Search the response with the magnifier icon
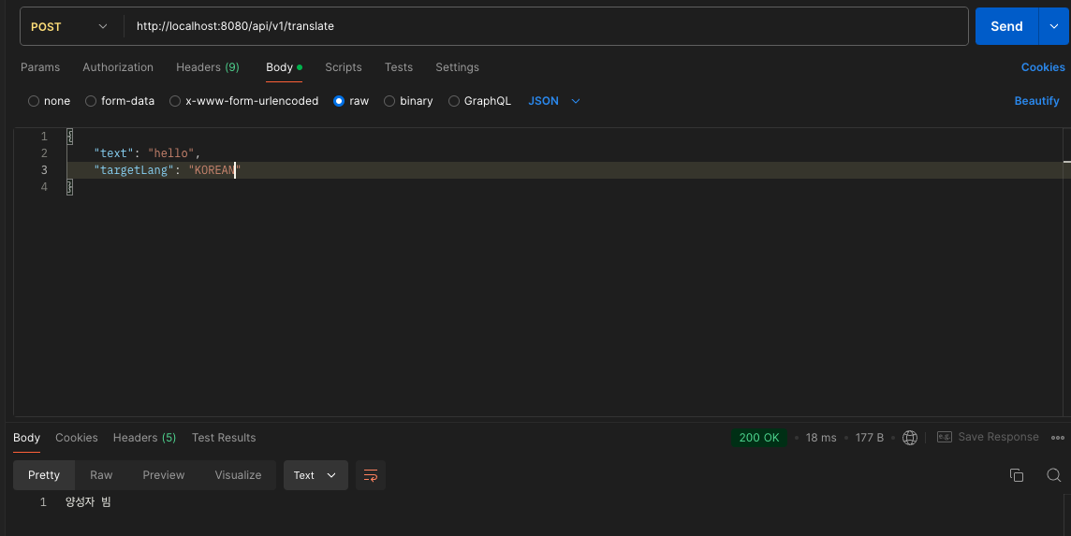 tap(1054, 475)
